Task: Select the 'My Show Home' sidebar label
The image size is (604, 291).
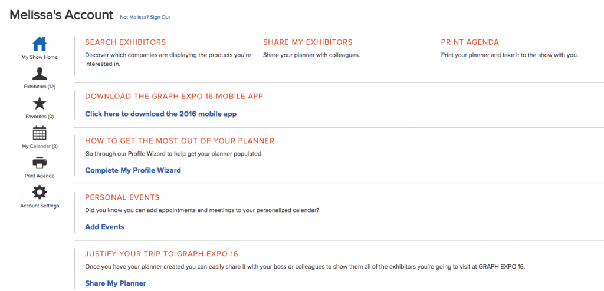Action: (x=40, y=57)
